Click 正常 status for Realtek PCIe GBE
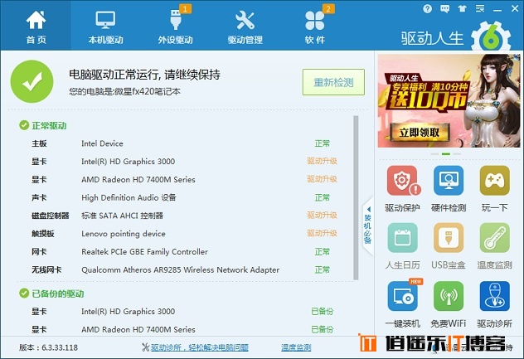The height and width of the screenshot is (359, 524). pos(323,252)
